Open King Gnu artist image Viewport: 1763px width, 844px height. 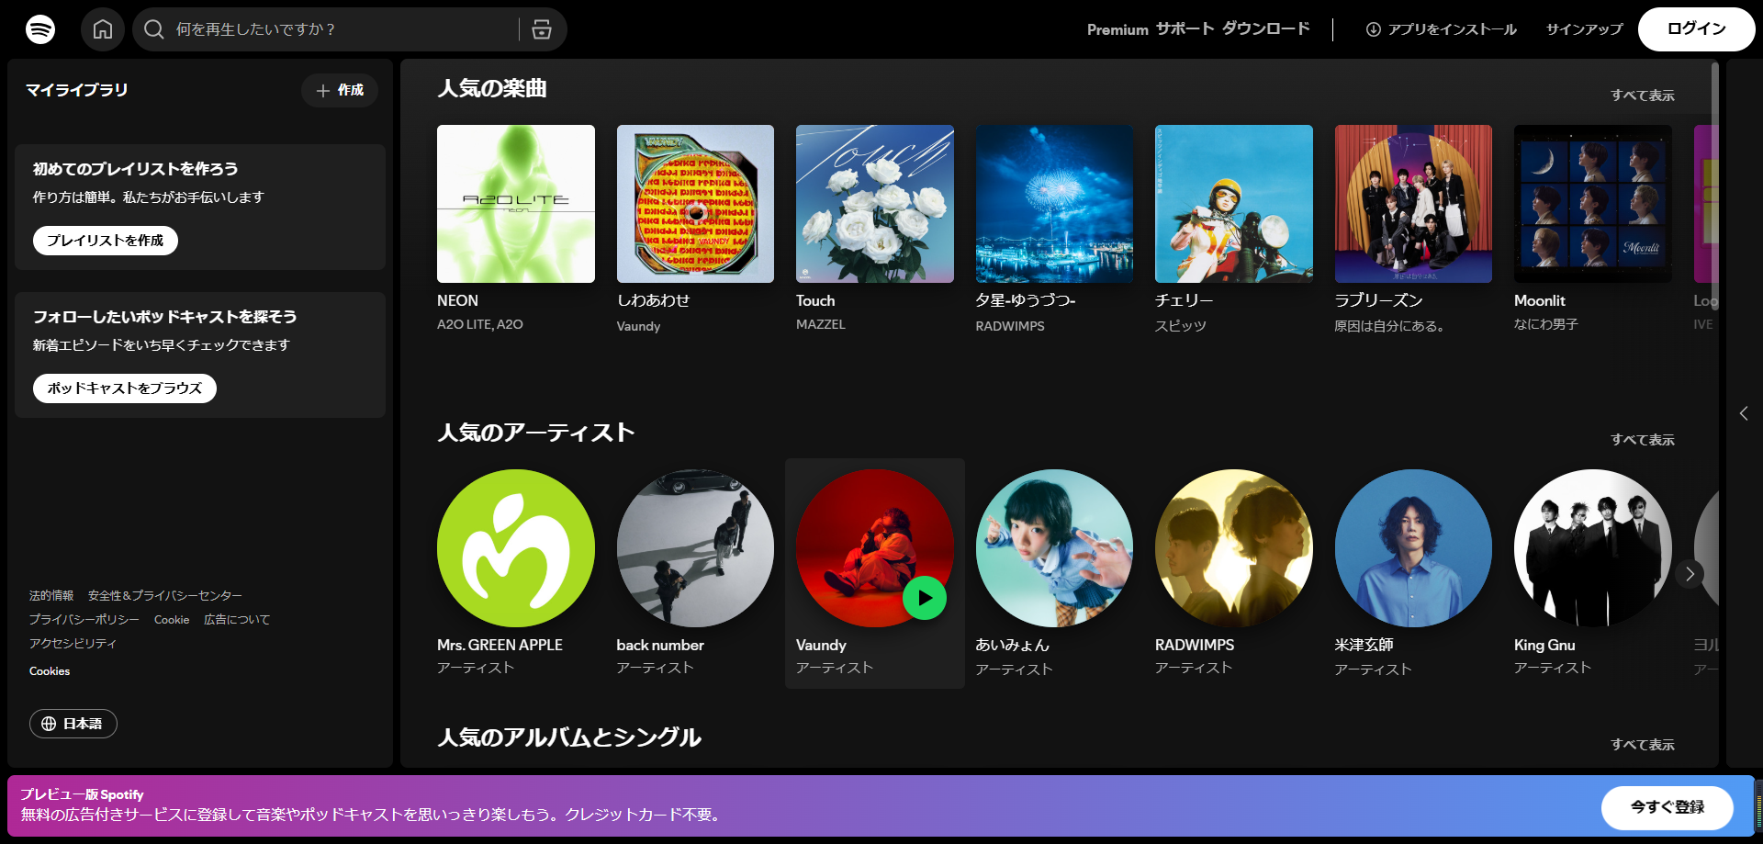click(1593, 548)
